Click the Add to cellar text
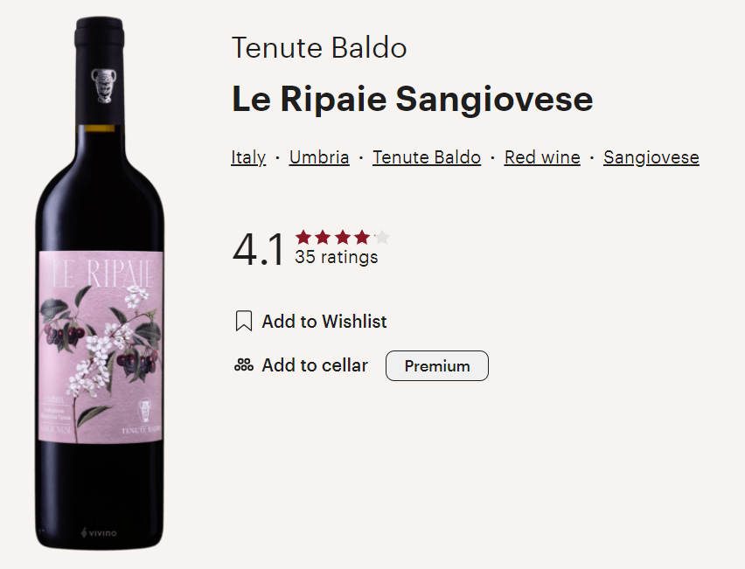 pyautogui.click(x=315, y=365)
